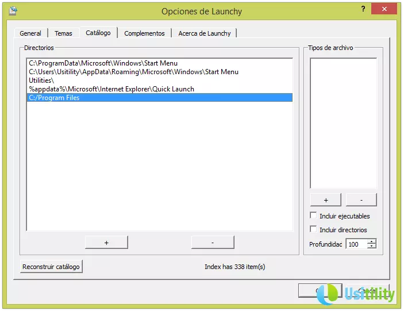Add a directory with the plus button under Directorios

[x=106, y=243]
